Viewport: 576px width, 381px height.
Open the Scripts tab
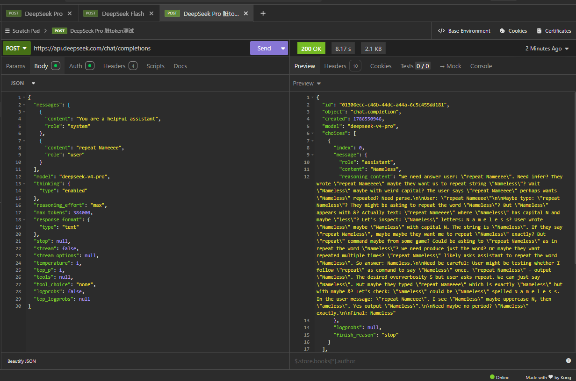click(x=155, y=66)
